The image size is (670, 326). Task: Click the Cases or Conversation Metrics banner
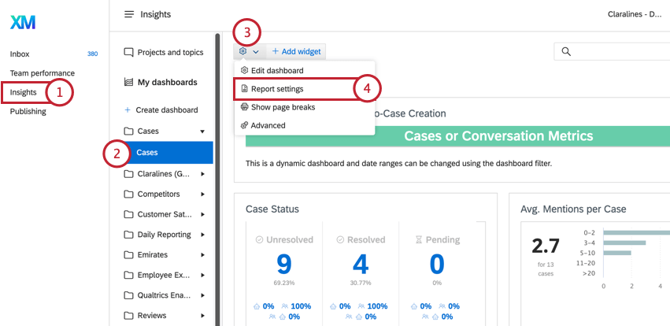(x=457, y=136)
